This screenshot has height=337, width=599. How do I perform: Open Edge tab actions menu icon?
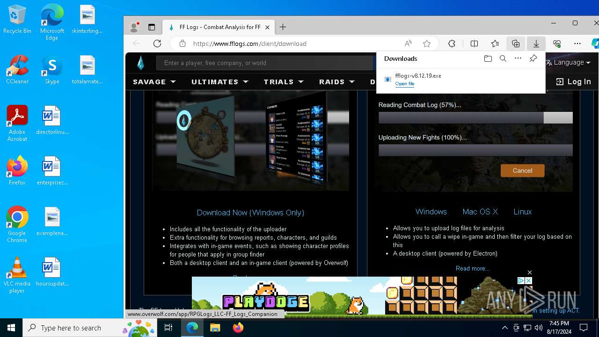pos(152,27)
